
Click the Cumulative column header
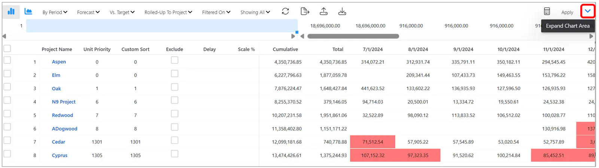click(x=285, y=49)
